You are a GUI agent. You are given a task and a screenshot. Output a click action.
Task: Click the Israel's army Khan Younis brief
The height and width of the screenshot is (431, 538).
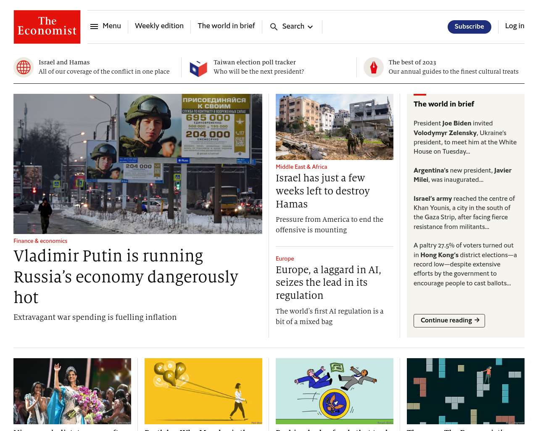pyautogui.click(x=464, y=213)
